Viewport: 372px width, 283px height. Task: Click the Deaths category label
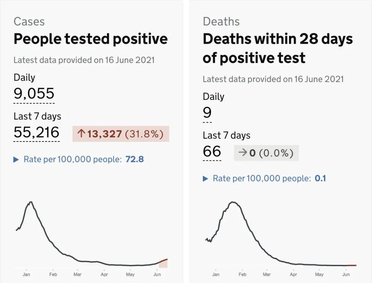point(221,21)
